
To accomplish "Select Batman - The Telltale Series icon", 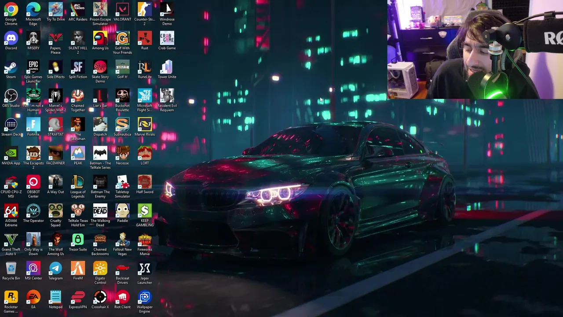I will (x=100, y=153).
